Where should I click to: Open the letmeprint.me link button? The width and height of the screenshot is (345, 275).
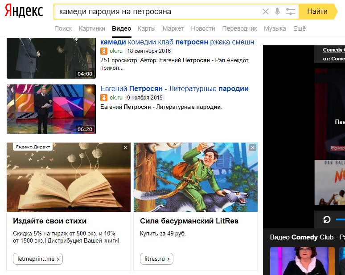(38, 259)
